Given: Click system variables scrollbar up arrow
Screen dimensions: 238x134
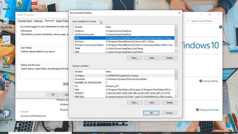Looking at the screenshot, I should tap(176, 71).
